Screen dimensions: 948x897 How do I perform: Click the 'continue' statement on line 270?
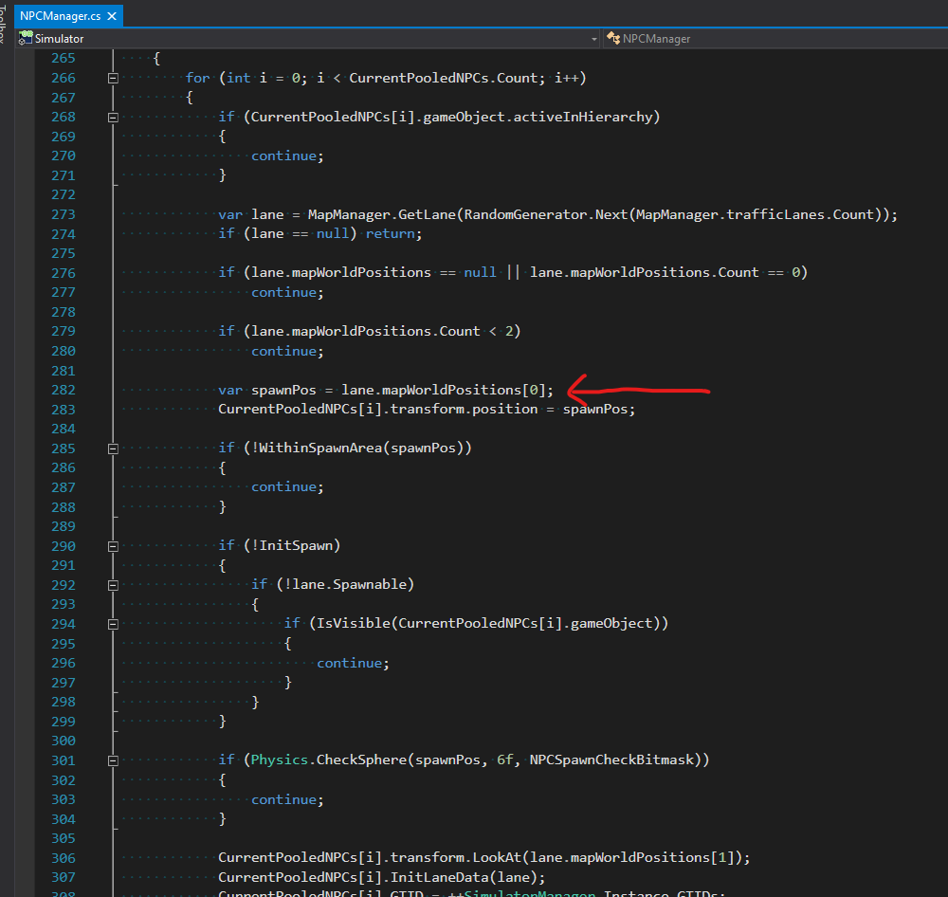pyautogui.click(x=283, y=156)
